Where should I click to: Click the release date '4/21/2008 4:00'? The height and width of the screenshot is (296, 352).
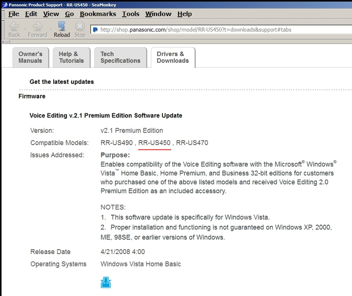click(123, 251)
